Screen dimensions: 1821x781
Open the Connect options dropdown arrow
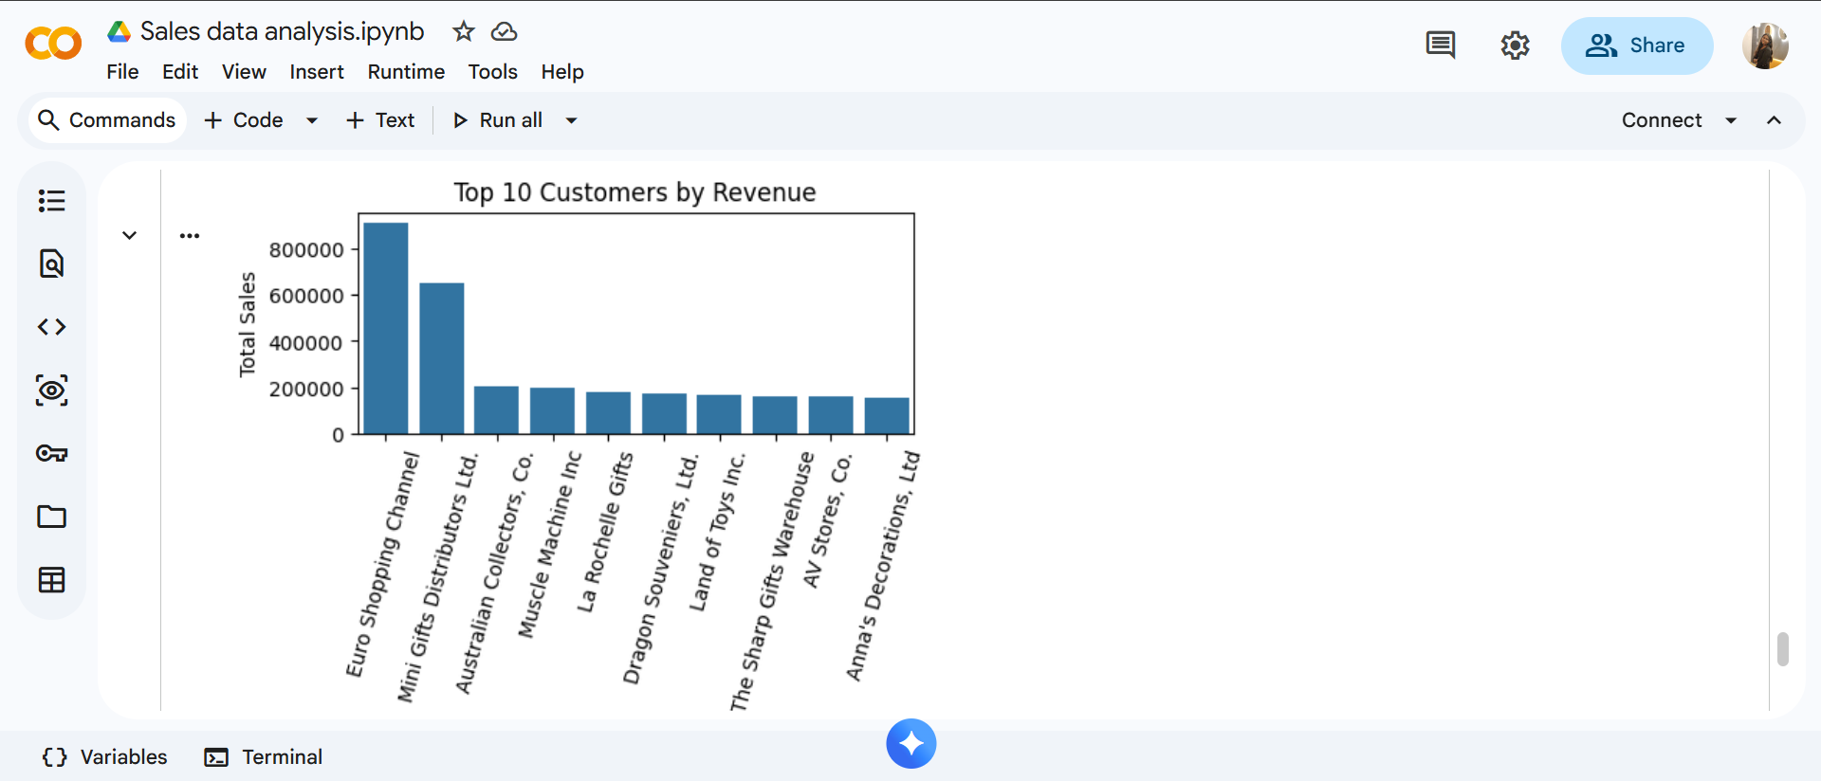coord(1731,120)
